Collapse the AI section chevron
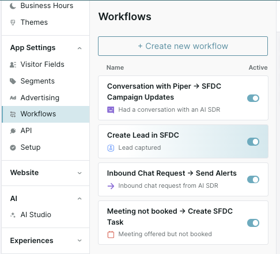 (80, 199)
